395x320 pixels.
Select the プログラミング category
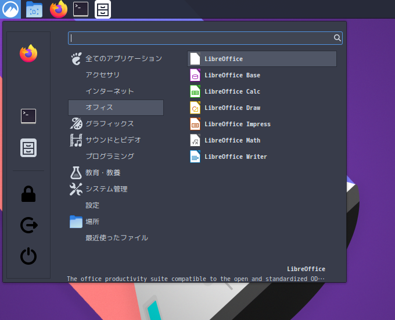(116, 156)
